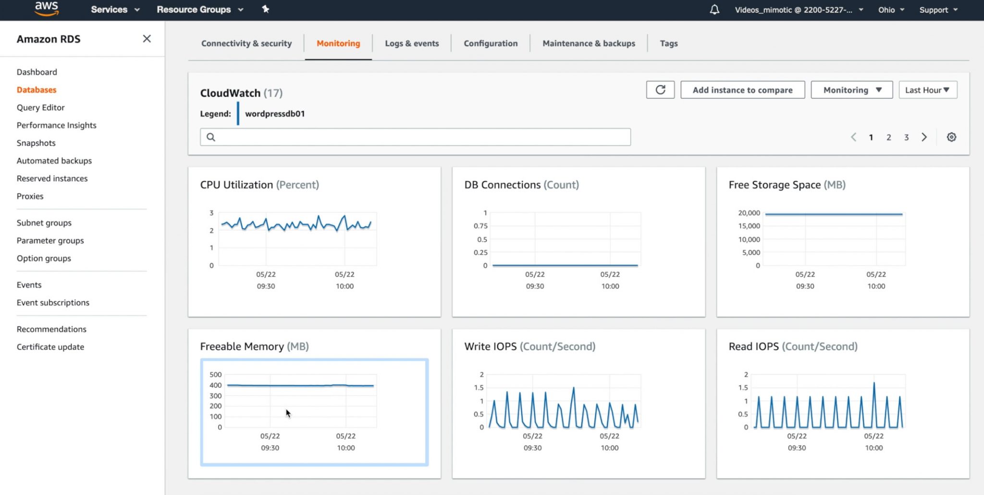Open the Read IOPS chart
Image resolution: width=984 pixels, height=495 pixels.
pyautogui.click(x=843, y=403)
